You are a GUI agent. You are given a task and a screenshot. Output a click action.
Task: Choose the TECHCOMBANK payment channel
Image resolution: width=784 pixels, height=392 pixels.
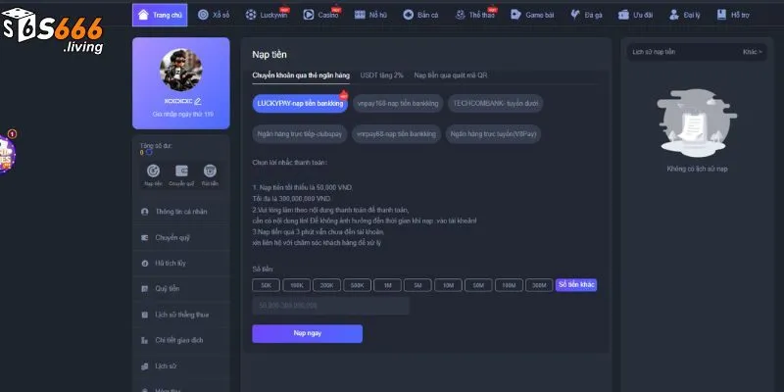[x=494, y=103]
